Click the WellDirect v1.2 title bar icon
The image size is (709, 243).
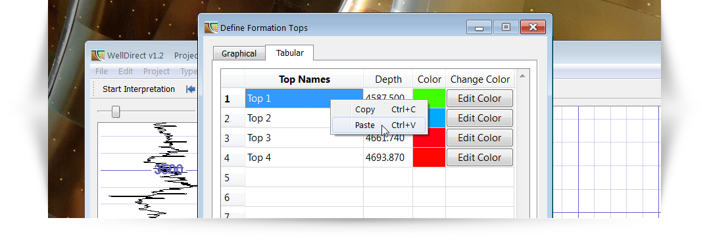pyautogui.click(x=97, y=56)
